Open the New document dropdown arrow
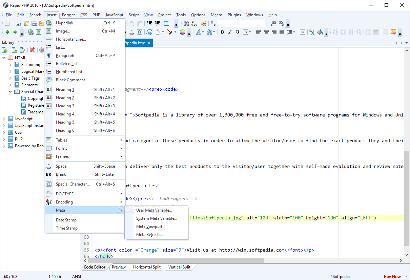The height and width of the screenshot is (280, 410). pyautogui.click(x=13, y=23)
